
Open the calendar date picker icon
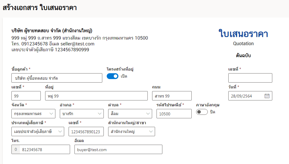tap(267, 96)
